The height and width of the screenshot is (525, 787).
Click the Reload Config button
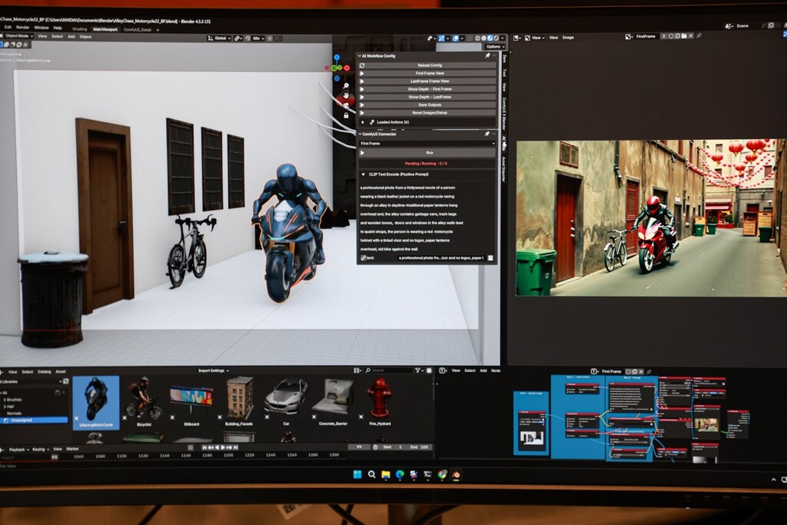point(429,65)
